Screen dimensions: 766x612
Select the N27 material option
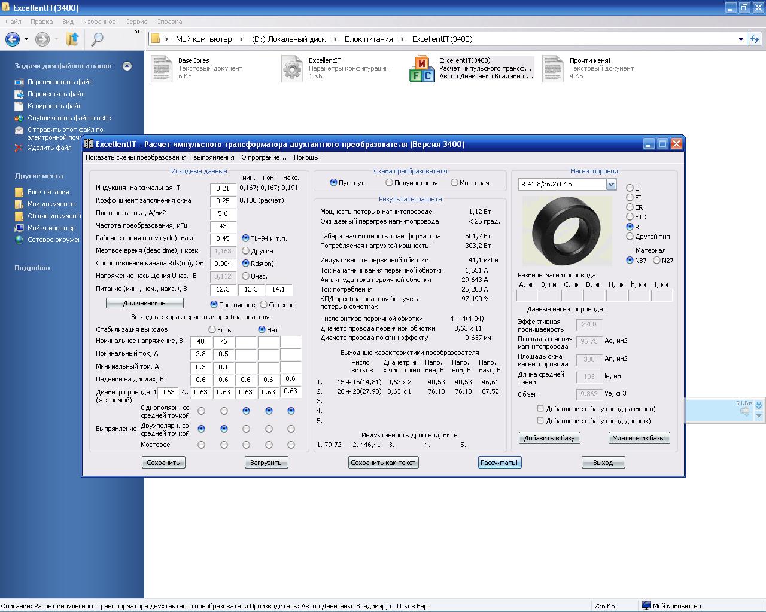pos(657,261)
